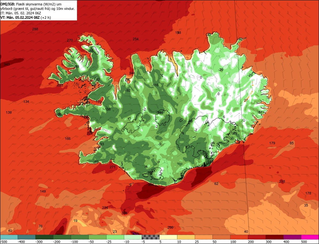Click the legend label 400
Viewport: 319px width, 244px height.
[286, 242]
